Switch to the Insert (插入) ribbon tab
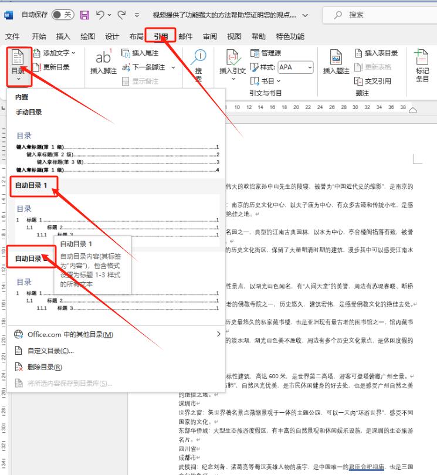 pos(63,36)
